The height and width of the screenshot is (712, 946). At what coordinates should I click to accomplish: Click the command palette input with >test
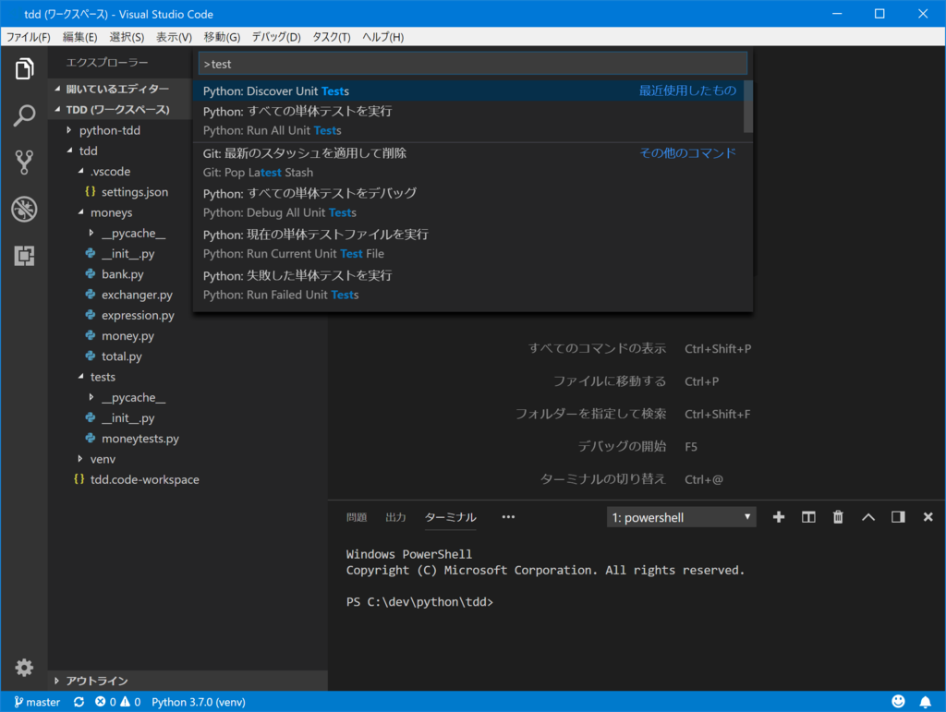473,64
